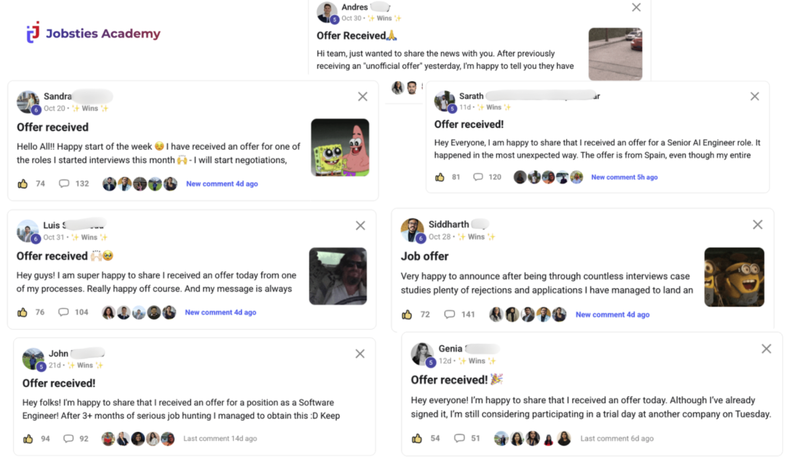Image resolution: width=808 pixels, height=459 pixels.
Task: Open "New comment 5h ago" link on Sarath's post
Action: tap(624, 177)
